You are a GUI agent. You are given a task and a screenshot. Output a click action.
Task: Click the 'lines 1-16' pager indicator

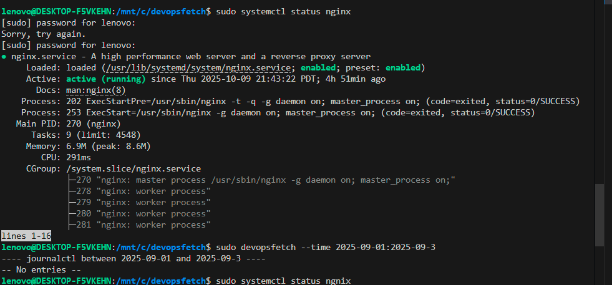[26, 236]
